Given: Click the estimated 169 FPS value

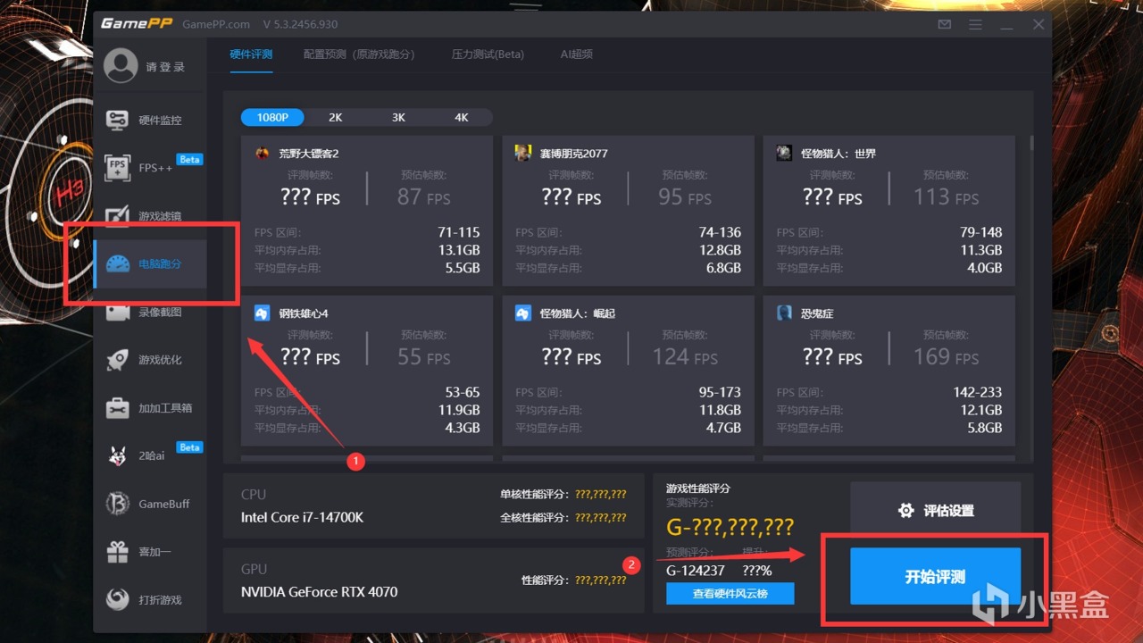Looking at the screenshot, I should point(946,357).
